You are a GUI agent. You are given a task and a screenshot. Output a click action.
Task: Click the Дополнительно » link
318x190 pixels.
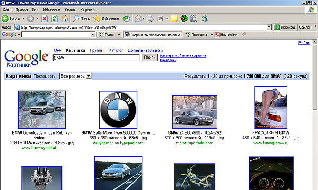click(145, 50)
